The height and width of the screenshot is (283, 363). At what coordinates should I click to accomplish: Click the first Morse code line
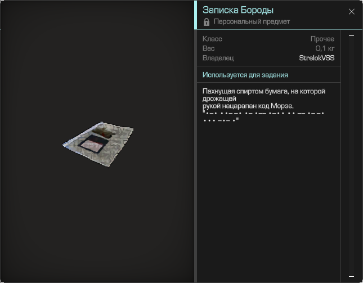coord(263,113)
